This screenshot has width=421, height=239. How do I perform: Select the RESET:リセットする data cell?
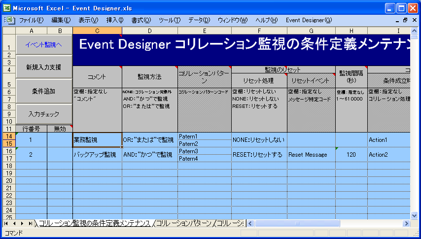tap(259, 155)
